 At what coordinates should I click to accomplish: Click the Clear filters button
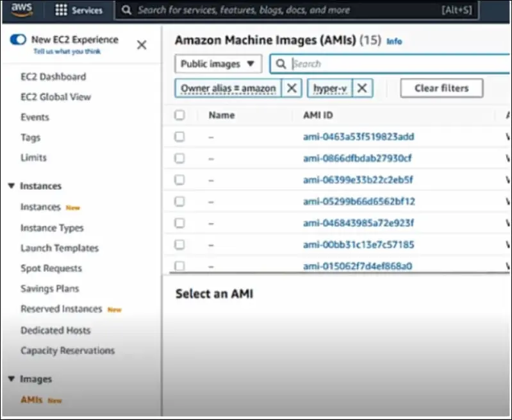tap(442, 88)
